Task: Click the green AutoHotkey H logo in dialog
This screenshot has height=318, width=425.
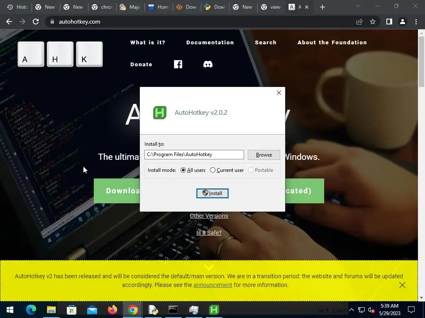Action: coord(160,113)
